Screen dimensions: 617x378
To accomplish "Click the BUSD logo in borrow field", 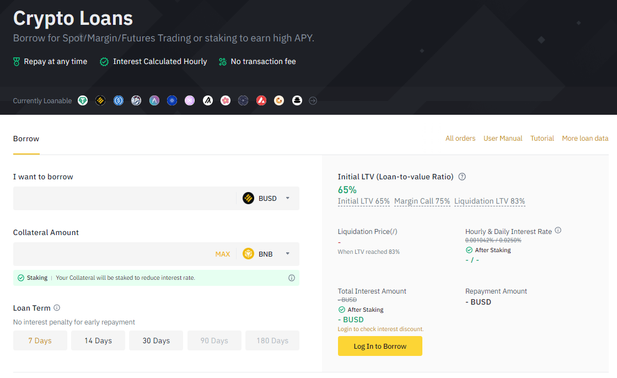I will click(x=248, y=198).
